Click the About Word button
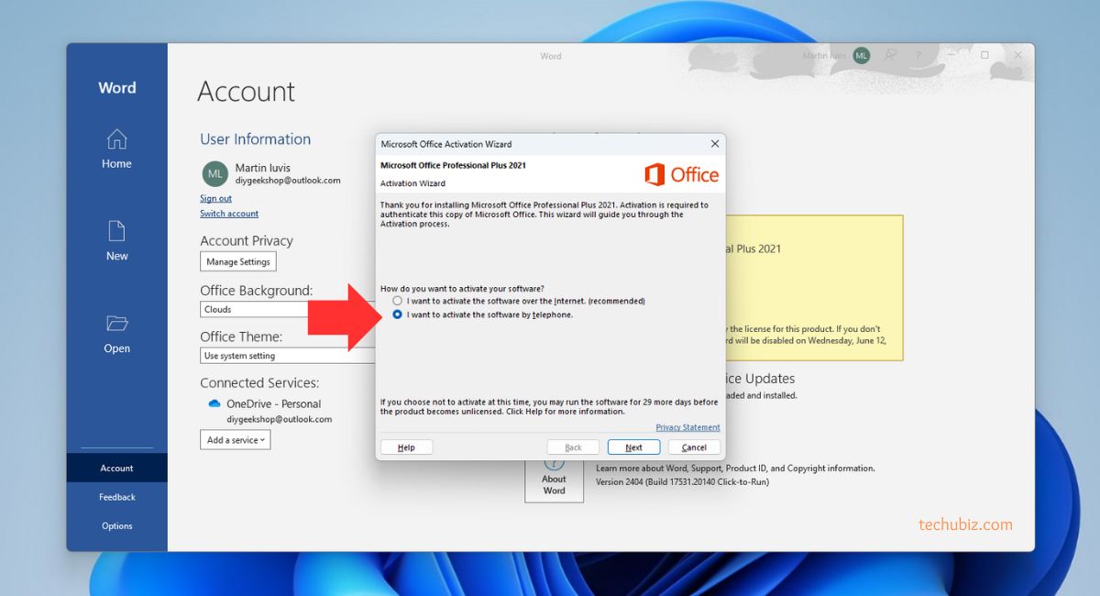This screenshot has height=596, width=1100. point(554,479)
